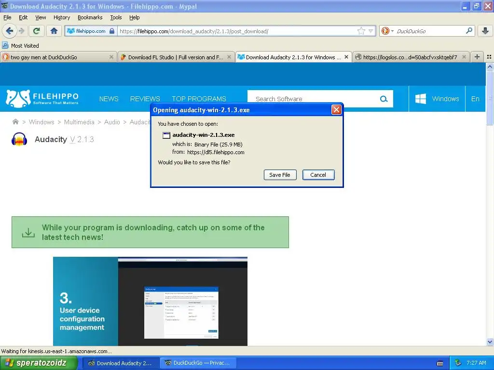Open the device configuration management image
The height and width of the screenshot is (370, 494).
[151, 302]
